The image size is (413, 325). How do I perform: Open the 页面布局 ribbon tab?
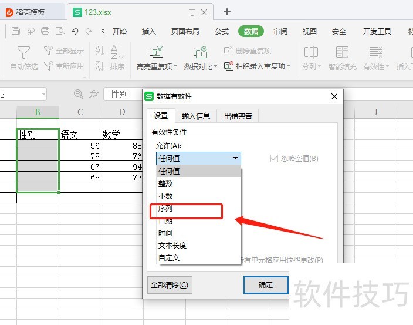pos(185,31)
